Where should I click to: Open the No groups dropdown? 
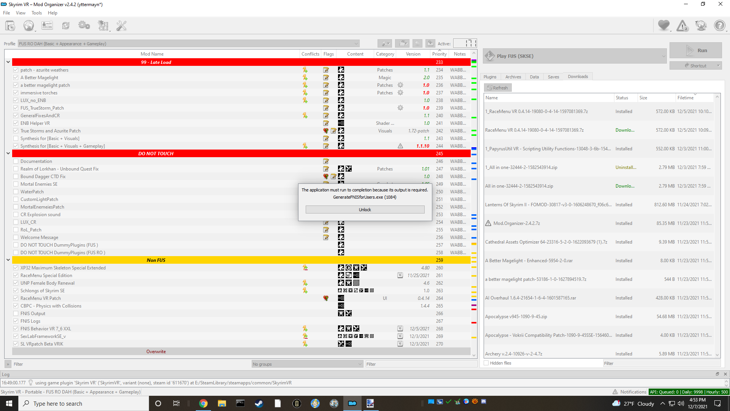coord(307,364)
